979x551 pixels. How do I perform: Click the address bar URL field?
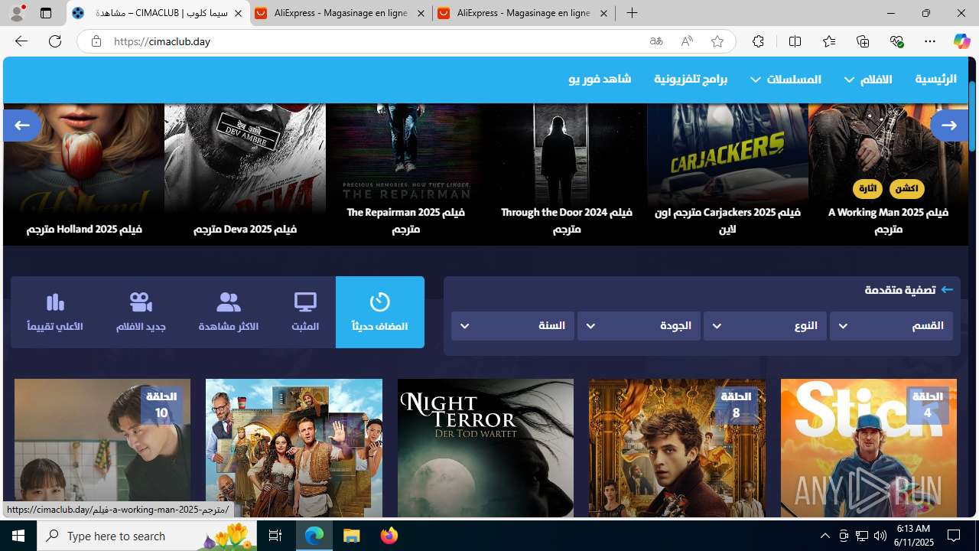point(375,41)
